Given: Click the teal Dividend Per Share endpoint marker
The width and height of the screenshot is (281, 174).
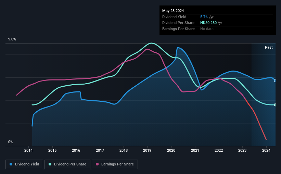Looking at the screenshot, I should coord(275,105).
